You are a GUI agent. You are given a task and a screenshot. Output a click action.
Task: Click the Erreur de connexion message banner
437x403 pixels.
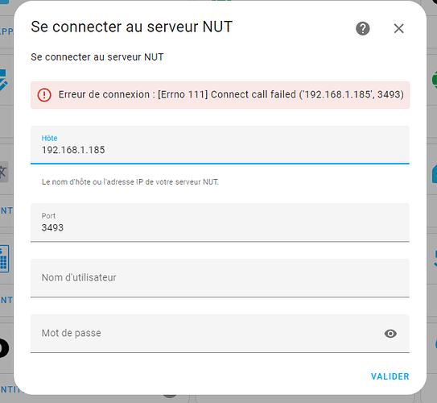click(220, 95)
